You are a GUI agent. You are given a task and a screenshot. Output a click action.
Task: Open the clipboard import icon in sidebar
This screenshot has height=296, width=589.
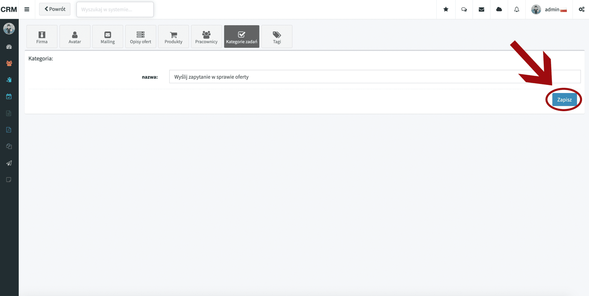coord(9,80)
